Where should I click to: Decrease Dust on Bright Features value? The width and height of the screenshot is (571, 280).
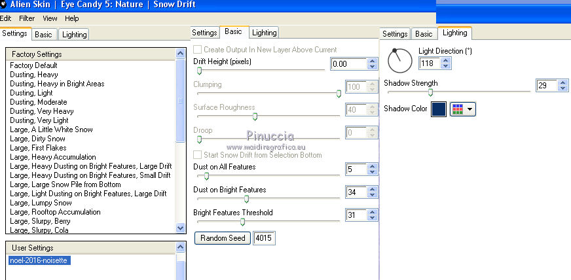pyautogui.click(x=372, y=195)
